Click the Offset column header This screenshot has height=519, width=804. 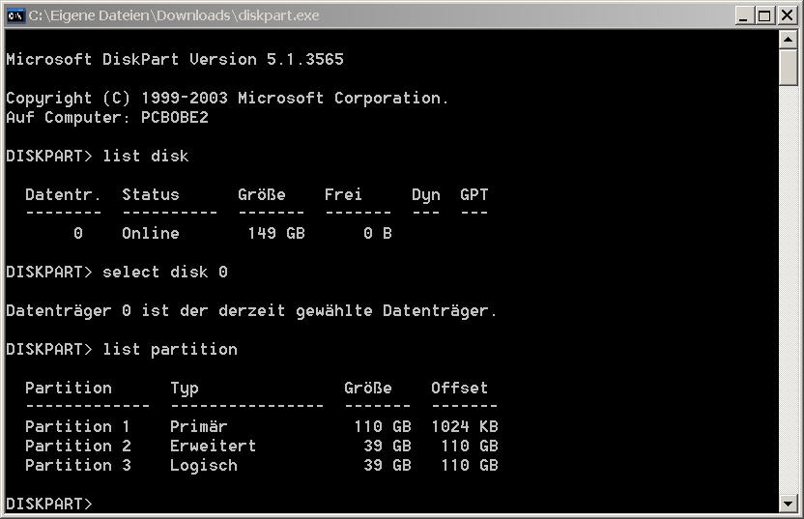click(459, 388)
